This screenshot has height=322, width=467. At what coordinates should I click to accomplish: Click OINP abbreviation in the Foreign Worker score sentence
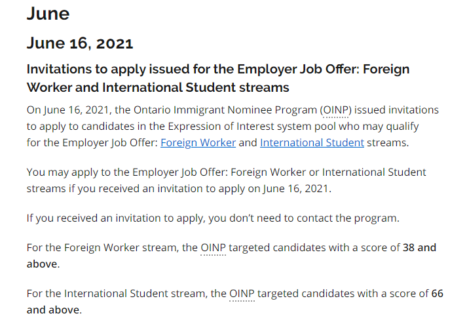coord(213,248)
